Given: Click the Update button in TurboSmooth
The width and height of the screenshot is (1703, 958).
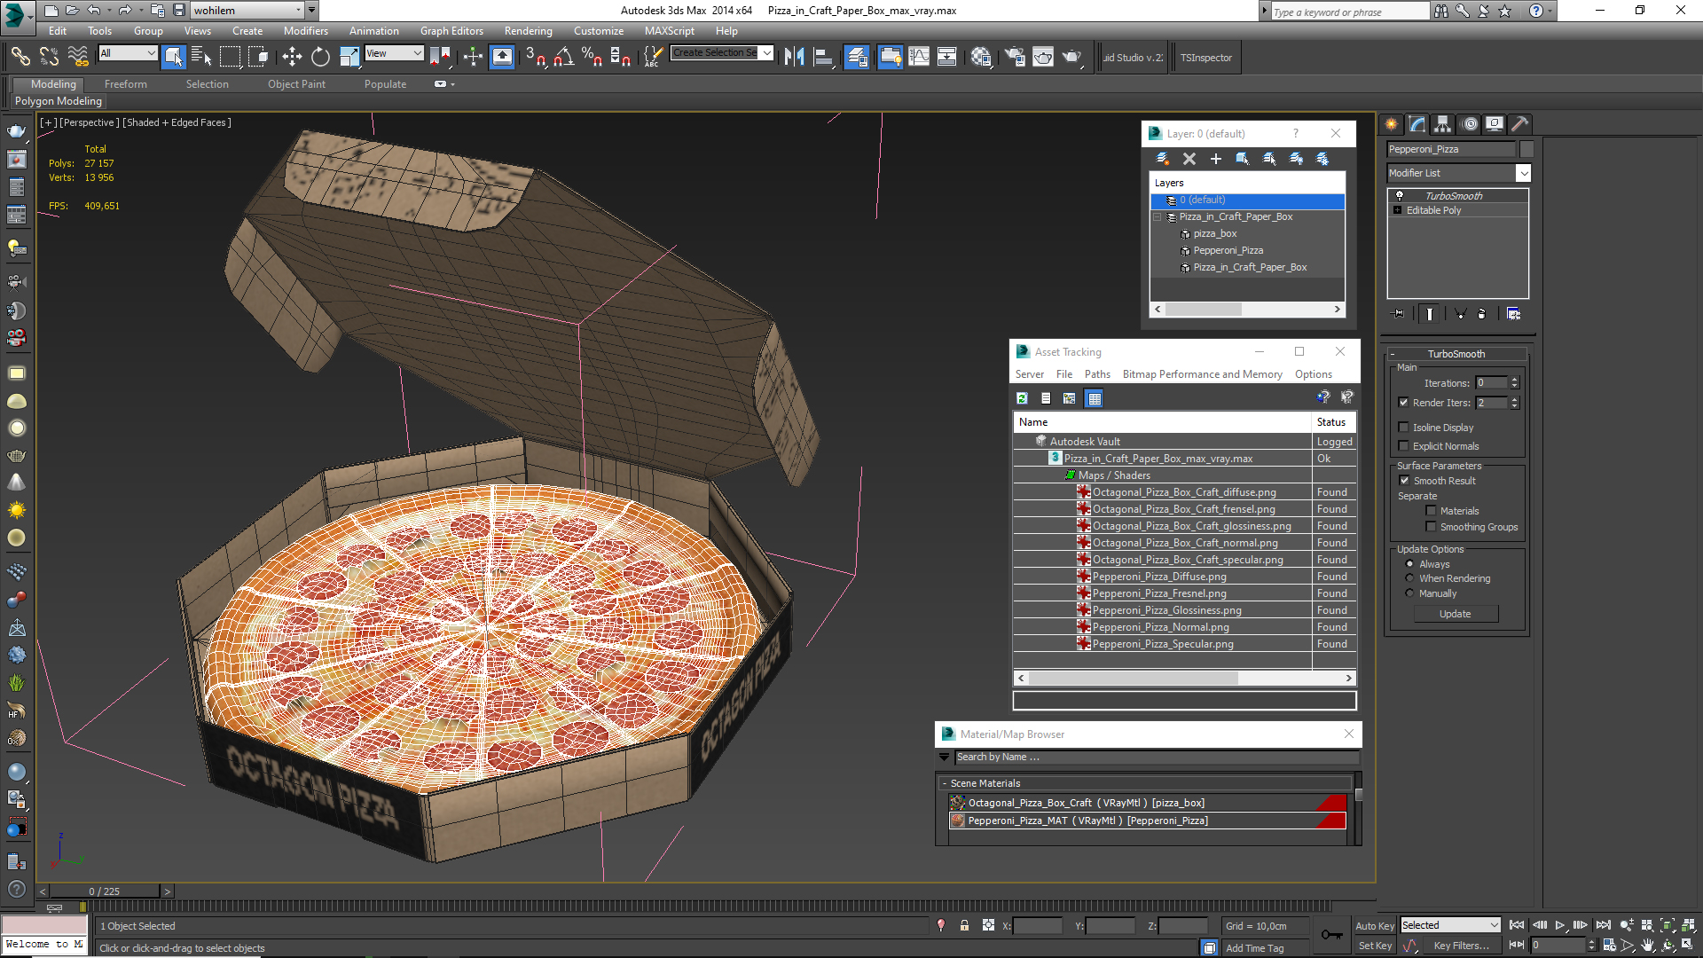Looking at the screenshot, I should tap(1455, 614).
